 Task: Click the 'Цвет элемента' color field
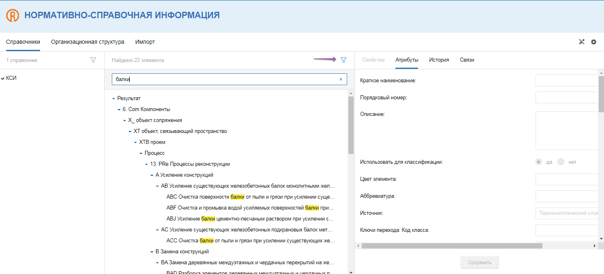click(x=567, y=179)
